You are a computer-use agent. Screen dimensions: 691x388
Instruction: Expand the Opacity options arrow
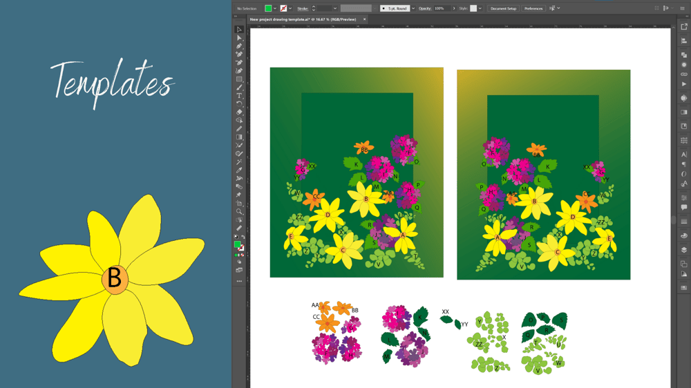coord(454,8)
